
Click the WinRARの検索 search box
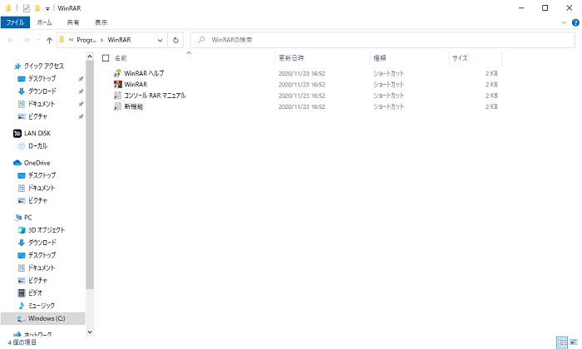pos(382,40)
